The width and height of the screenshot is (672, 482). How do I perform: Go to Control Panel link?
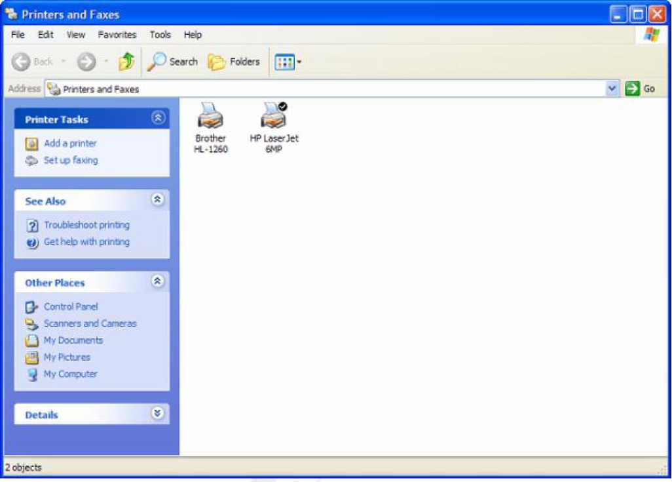point(71,306)
